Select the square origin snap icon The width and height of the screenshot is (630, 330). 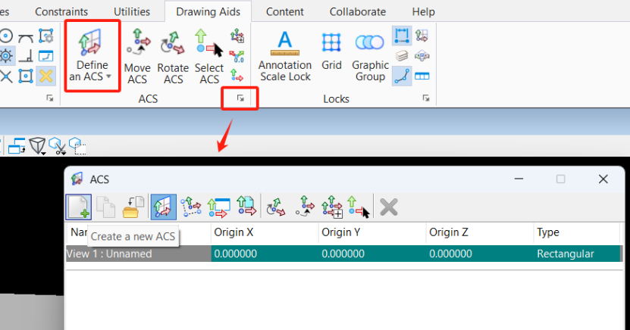[26, 76]
